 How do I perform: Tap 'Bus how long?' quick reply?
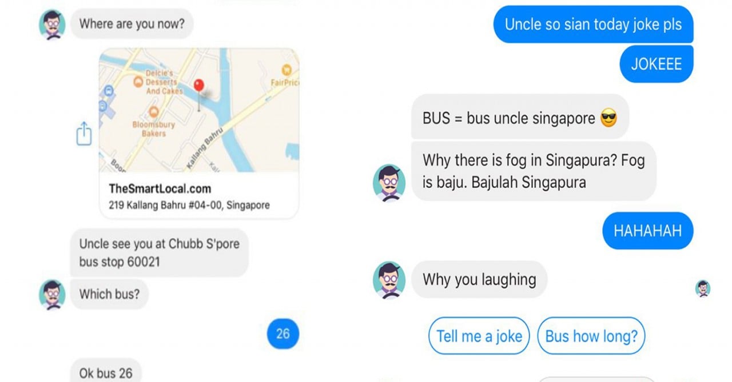pos(591,336)
